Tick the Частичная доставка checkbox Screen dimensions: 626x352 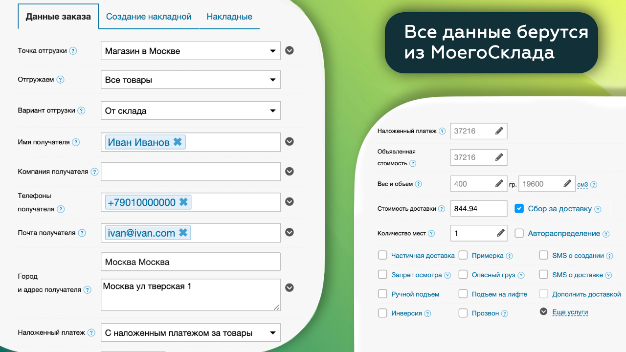tap(382, 255)
